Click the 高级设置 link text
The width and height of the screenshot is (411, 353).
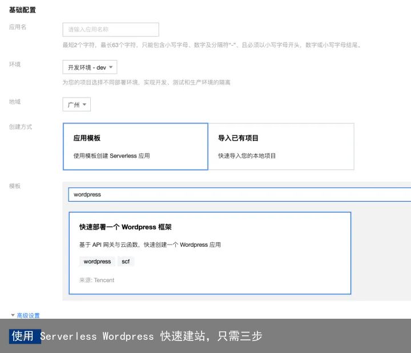coord(29,315)
